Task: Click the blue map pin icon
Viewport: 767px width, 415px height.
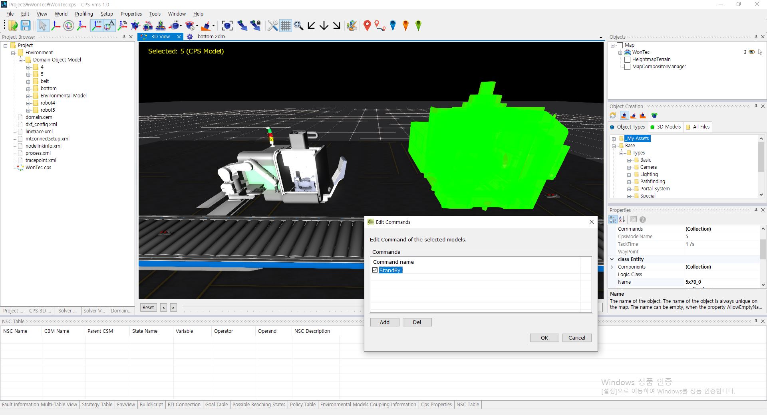Action: (x=393, y=26)
